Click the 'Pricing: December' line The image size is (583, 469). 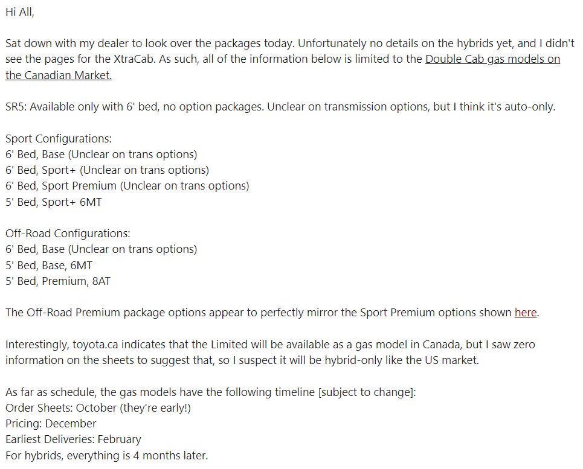click(51, 424)
